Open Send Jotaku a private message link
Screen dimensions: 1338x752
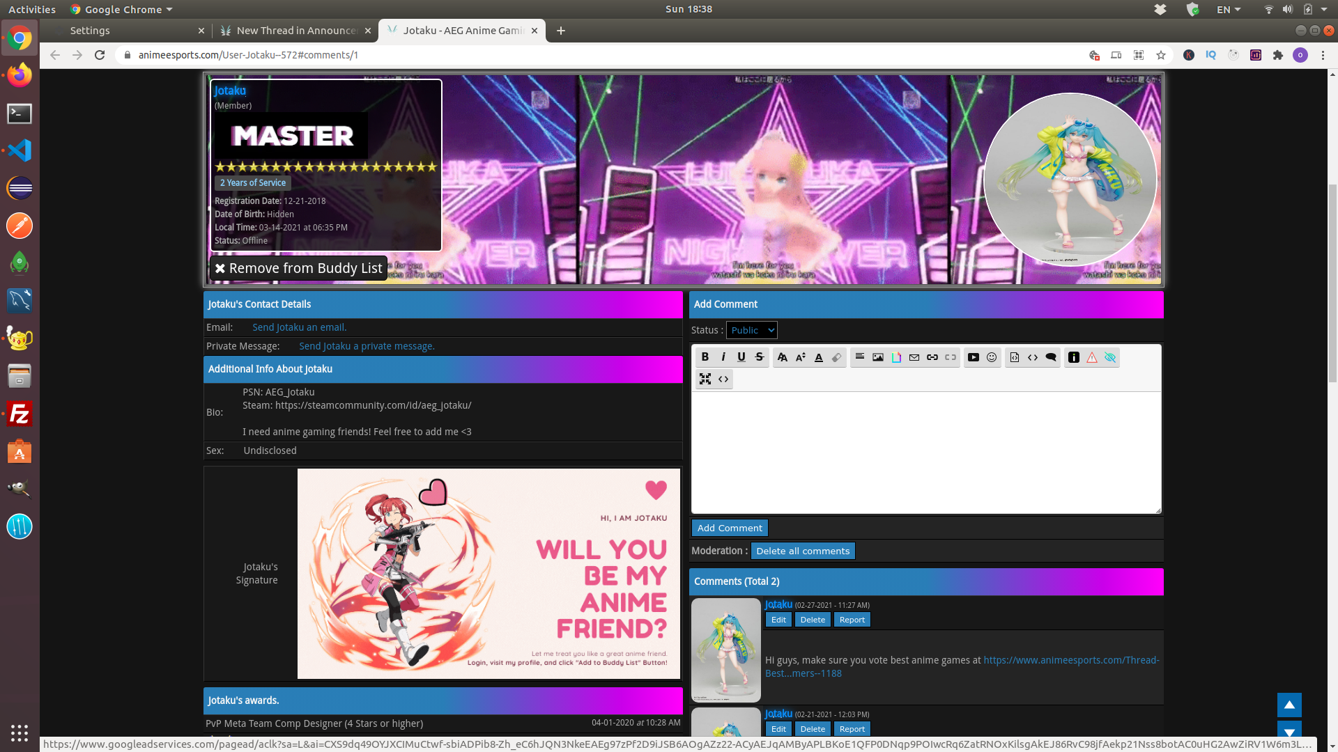point(367,346)
